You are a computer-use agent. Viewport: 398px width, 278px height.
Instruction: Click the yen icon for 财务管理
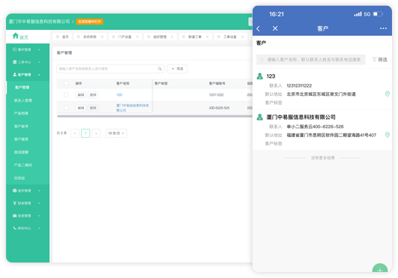[x=15, y=203]
